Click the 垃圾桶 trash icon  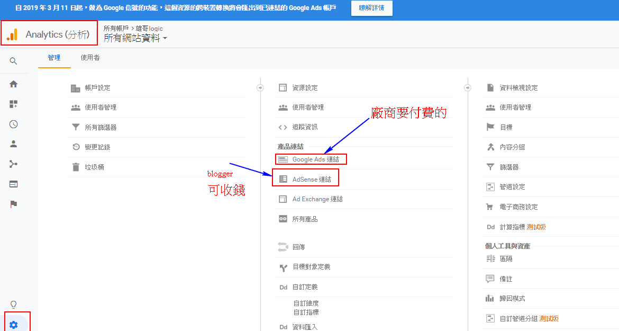point(76,167)
